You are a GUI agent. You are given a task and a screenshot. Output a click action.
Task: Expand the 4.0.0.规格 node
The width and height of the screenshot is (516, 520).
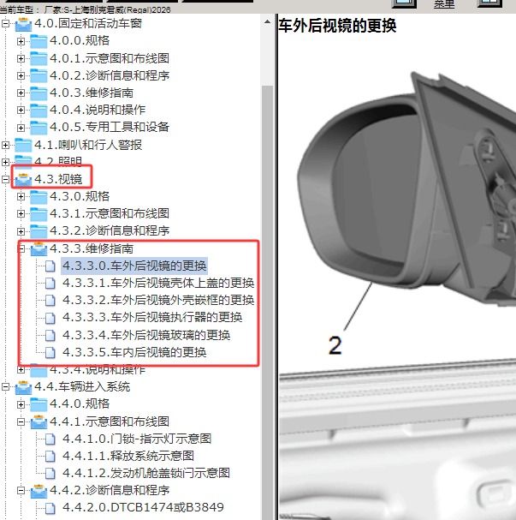pos(21,41)
